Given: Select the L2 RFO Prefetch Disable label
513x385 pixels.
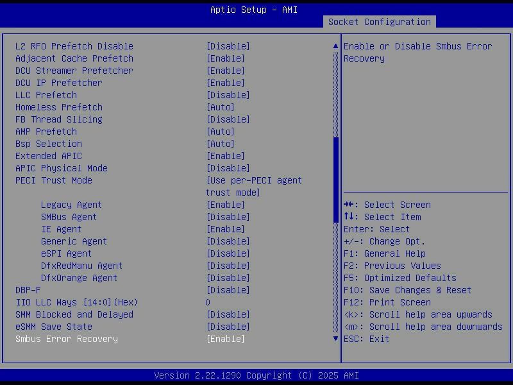Looking at the screenshot, I should click(74, 46).
